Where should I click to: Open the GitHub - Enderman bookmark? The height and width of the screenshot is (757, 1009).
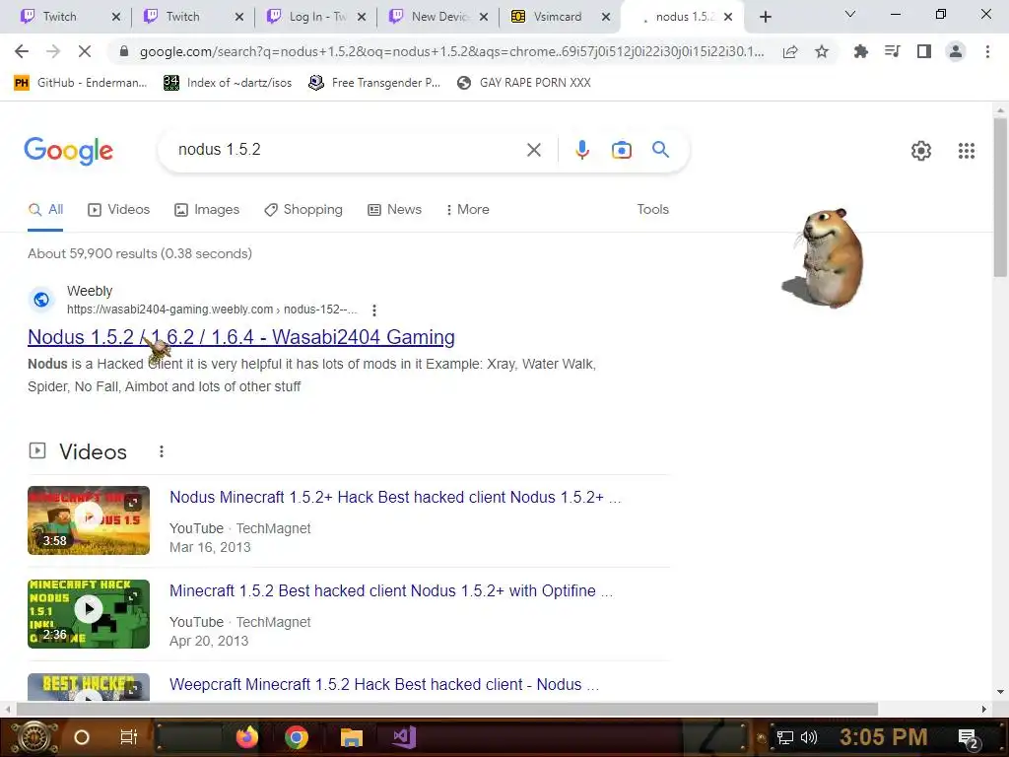tap(80, 83)
